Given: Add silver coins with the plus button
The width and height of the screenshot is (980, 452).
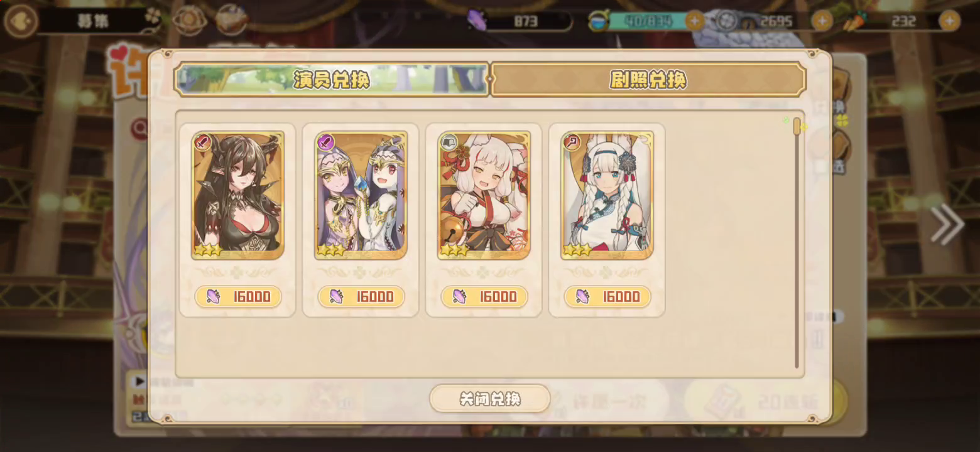Looking at the screenshot, I should [x=822, y=21].
